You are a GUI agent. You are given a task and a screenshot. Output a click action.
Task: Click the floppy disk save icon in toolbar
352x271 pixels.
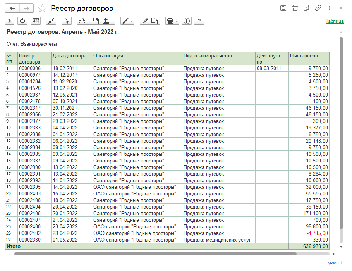click(96, 21)
